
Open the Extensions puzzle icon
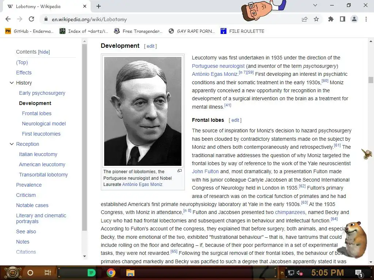(x=331, y=19)
